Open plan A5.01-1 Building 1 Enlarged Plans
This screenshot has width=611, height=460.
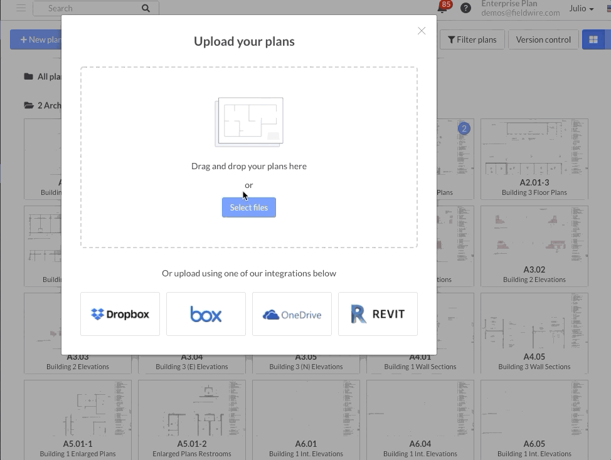point(78,420)
